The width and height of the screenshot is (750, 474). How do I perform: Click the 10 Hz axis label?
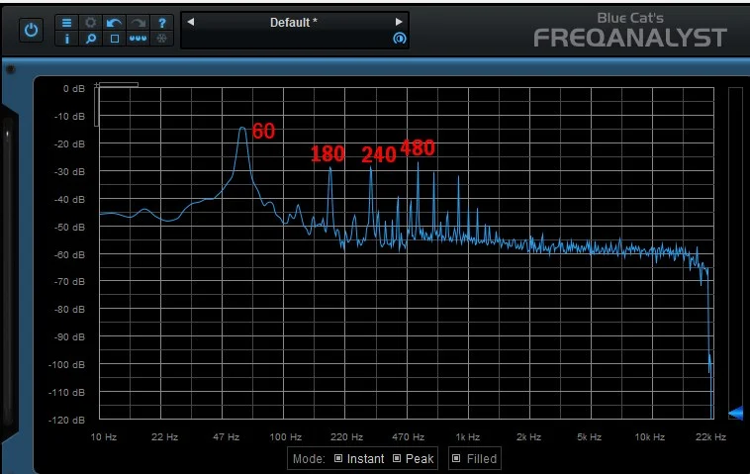[x=103, y=436]
